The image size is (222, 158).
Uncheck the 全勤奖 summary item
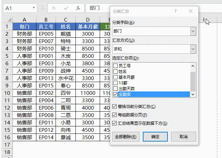click(x=116, y=94)
